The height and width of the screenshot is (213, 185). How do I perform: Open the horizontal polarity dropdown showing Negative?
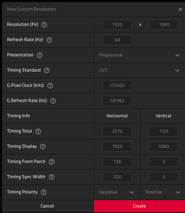(117, 192)
